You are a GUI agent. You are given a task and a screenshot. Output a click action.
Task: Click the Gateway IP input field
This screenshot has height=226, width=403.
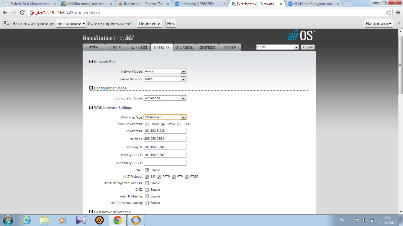pyautogui.click(x=165, y=147)
